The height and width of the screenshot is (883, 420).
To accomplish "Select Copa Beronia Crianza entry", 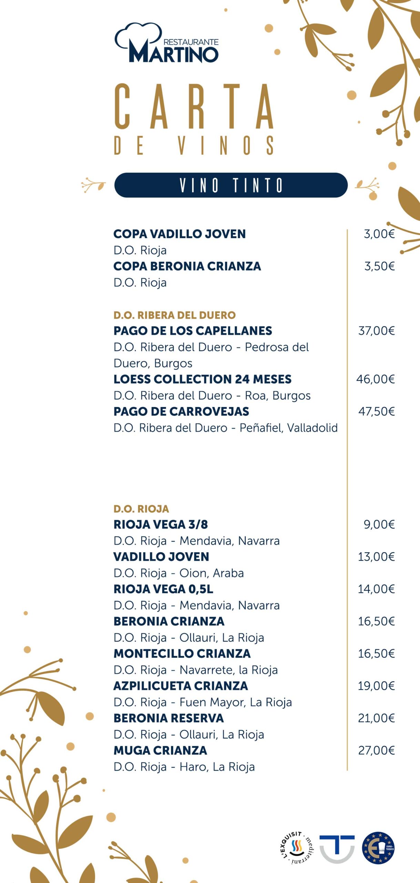I will (x=187, y=266).
